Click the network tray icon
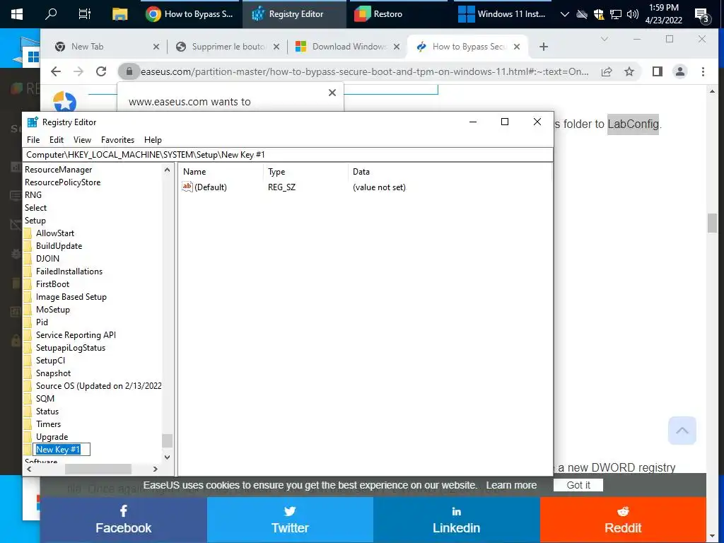 (x=616, y=14)
